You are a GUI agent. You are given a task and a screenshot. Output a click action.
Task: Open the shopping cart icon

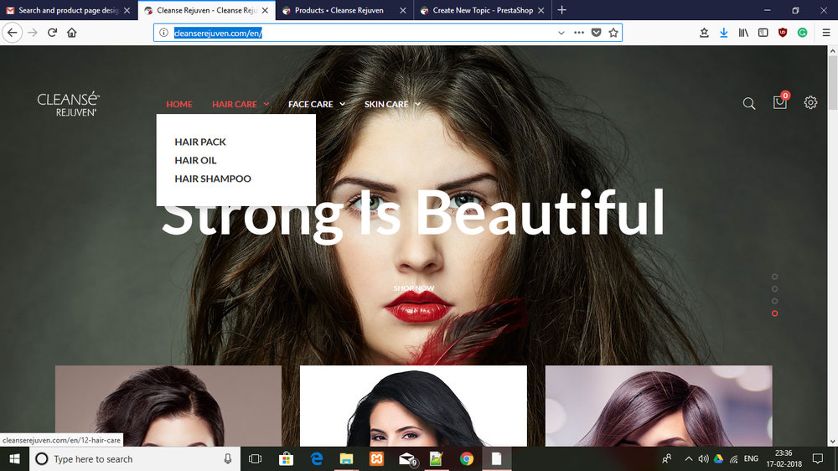point(779,103)
